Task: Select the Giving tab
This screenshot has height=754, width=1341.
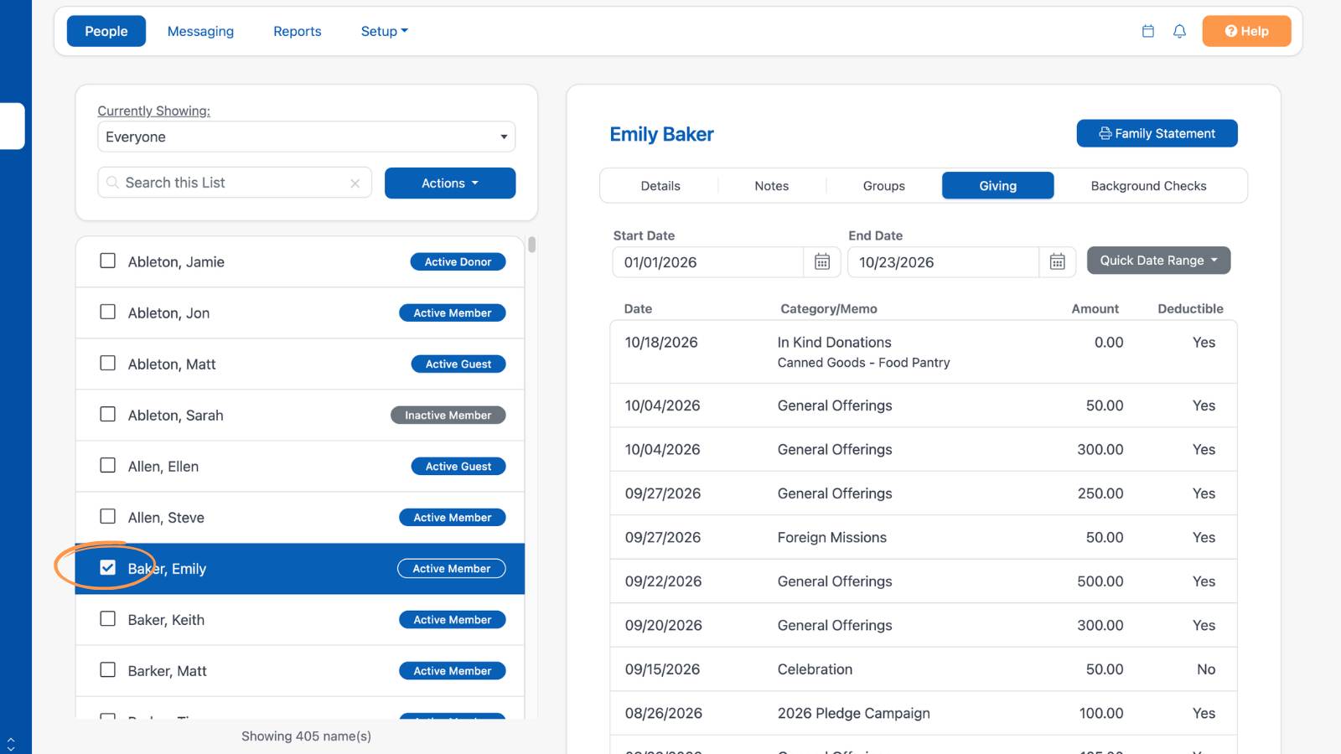Action: (998, 186)
